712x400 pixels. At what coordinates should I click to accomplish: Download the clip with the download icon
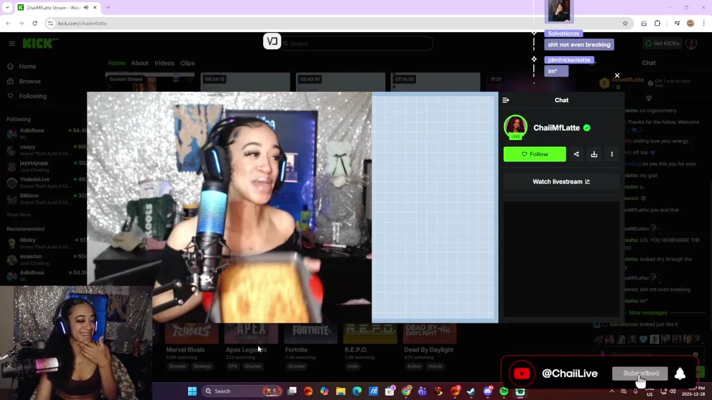594,154
